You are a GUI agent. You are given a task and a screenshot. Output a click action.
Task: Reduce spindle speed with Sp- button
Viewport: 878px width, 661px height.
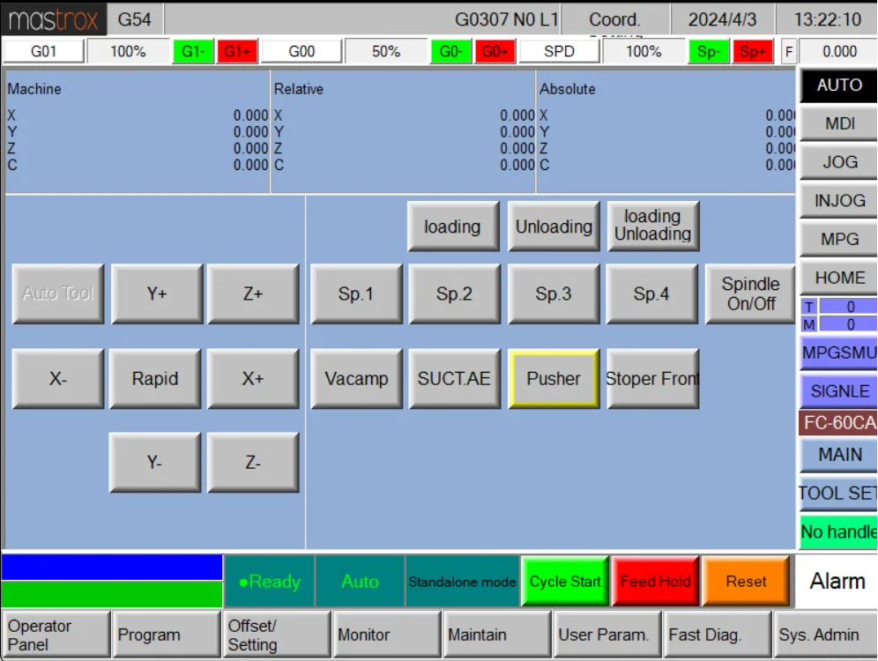coord(709,51)
